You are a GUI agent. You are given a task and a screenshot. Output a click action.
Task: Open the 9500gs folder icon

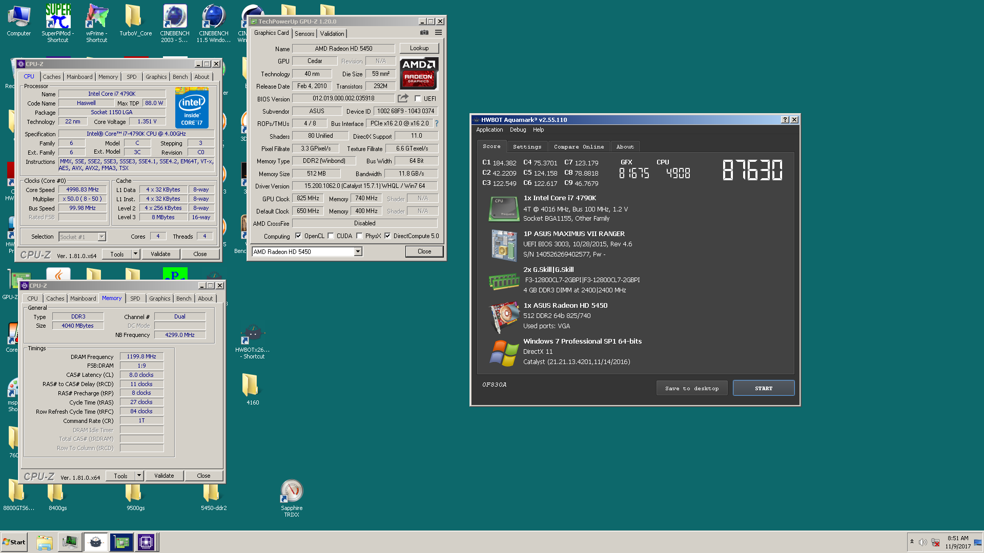[x=135, y=497]
